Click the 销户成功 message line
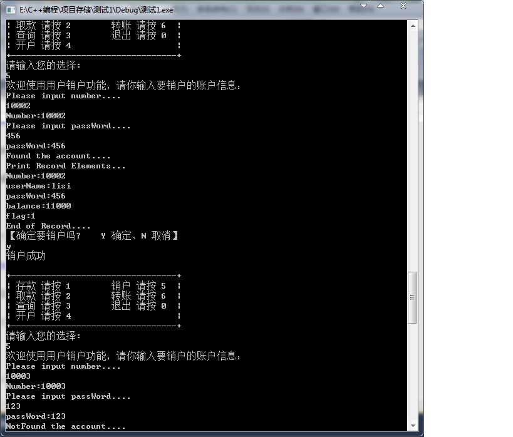 (26, 256)
